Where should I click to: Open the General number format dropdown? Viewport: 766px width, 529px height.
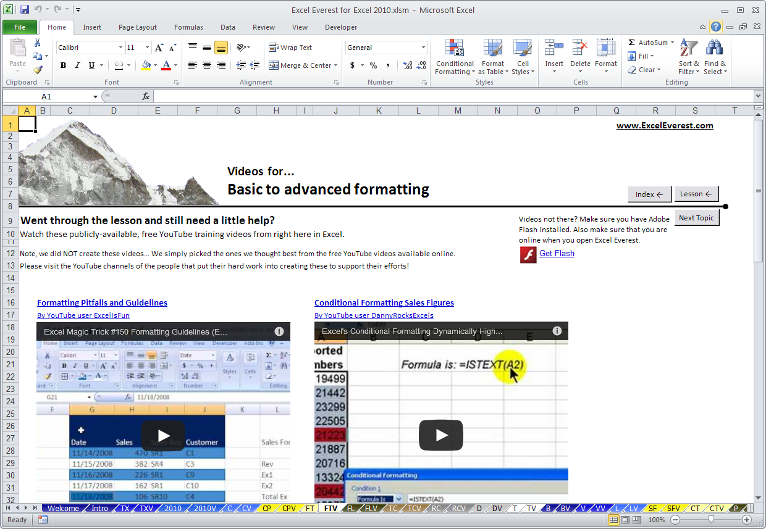[x=424, y=48]
